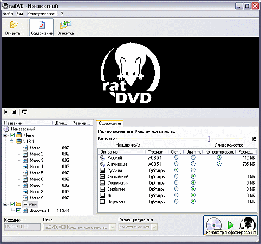Click the Дорожка 1 track icon
The height and width of the screenshot is (244, 261).
click(x=26, y=210)
